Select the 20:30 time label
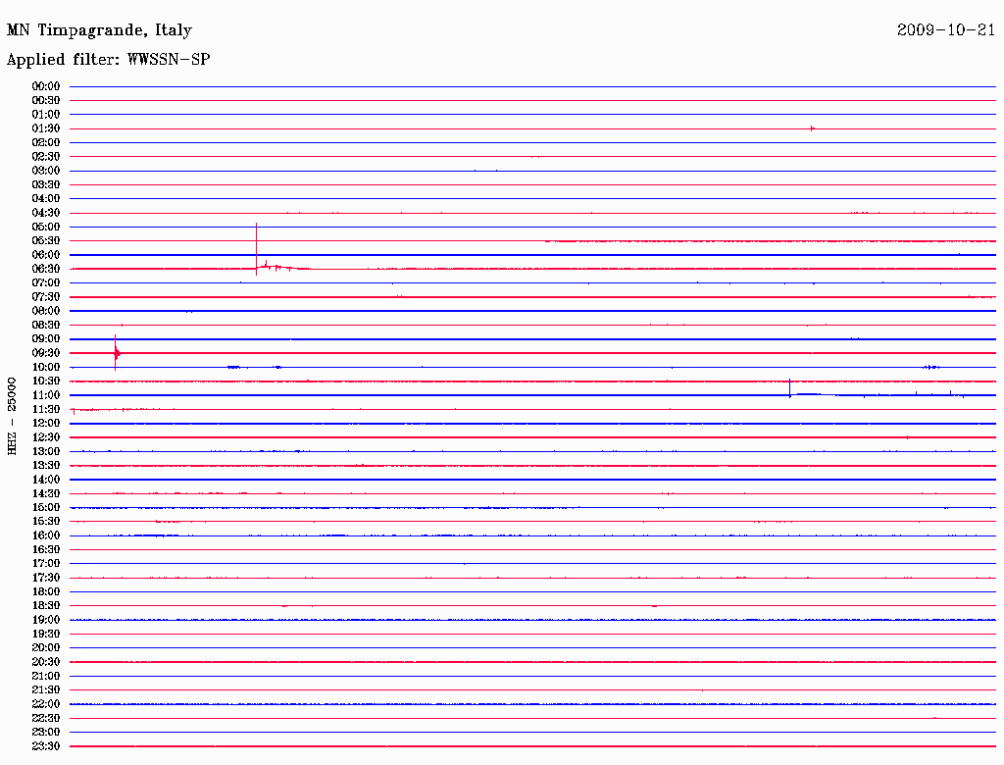 (46, 662)
